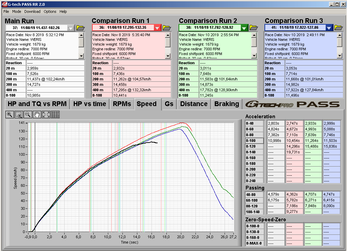The height and width of the screenshot is (251, 347).
Task: Click the zoom in magnifier tool
Action: [10, 115]
